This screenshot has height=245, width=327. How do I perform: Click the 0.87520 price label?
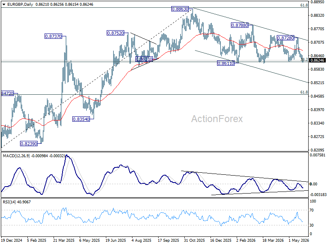coord(115,33)
